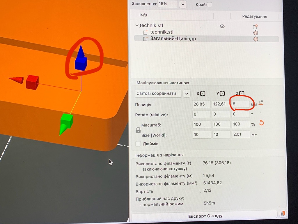Click the drop-to-bed icon next to position
This screenshot has height=224, width=298.
[261, 103]
